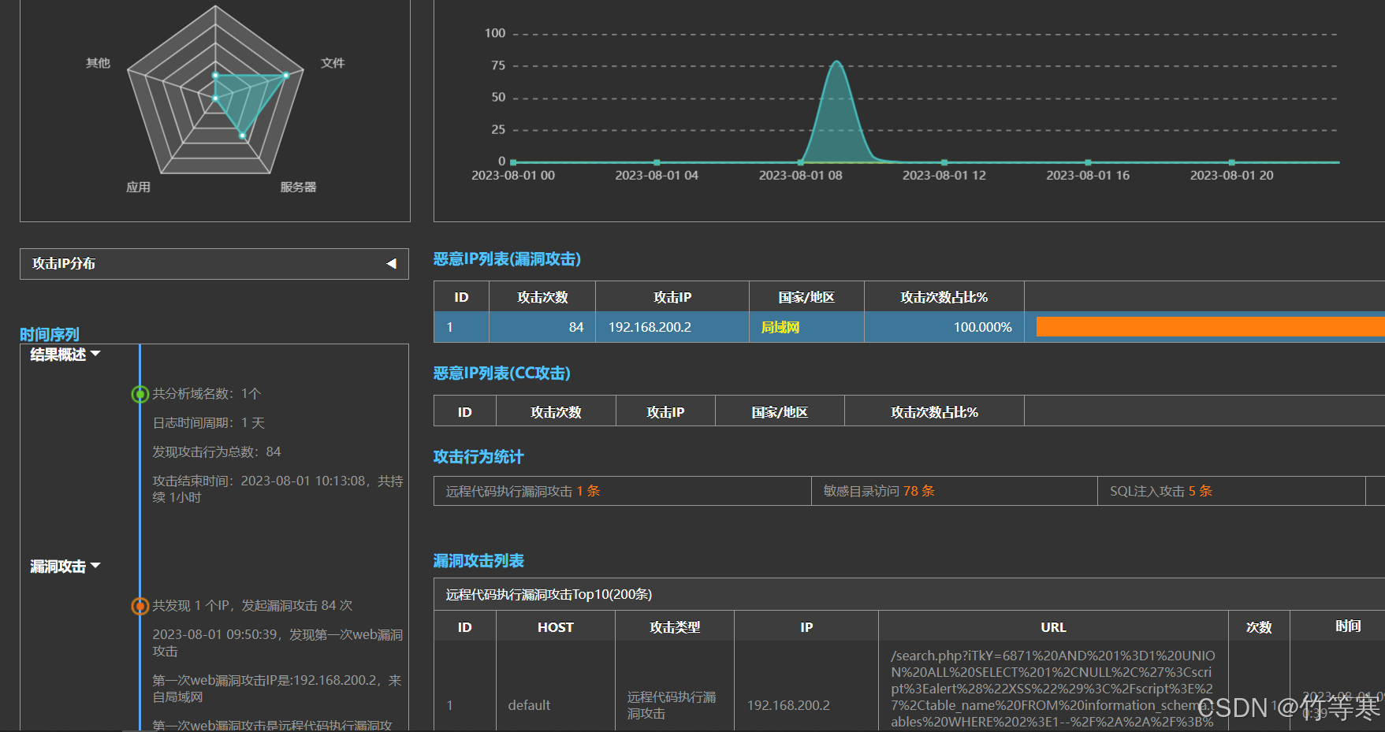Click attack count 84 cell
Image resolution: width=1385 pixels, height=732 pixels.
[542, 327]
